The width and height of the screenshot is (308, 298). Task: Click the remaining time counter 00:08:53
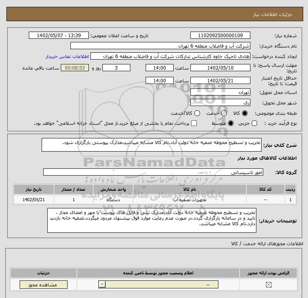[x=75, y=68]
